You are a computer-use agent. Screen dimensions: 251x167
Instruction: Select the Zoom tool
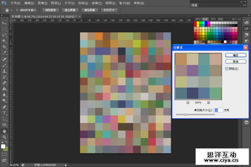point(4,137)
